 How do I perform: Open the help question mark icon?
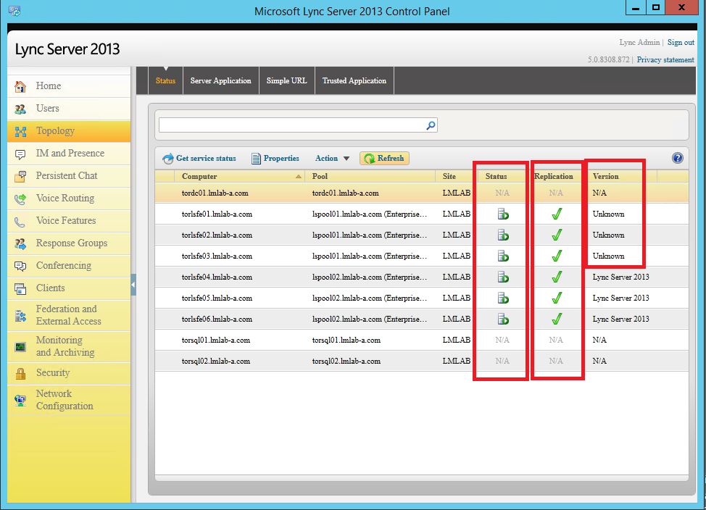pos(677,158)
